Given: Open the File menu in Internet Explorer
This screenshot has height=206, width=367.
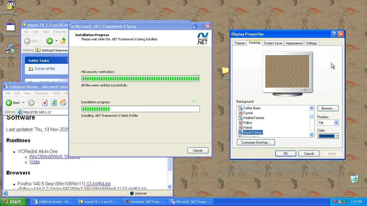Looking at the screenshot, I should [8, 93].
